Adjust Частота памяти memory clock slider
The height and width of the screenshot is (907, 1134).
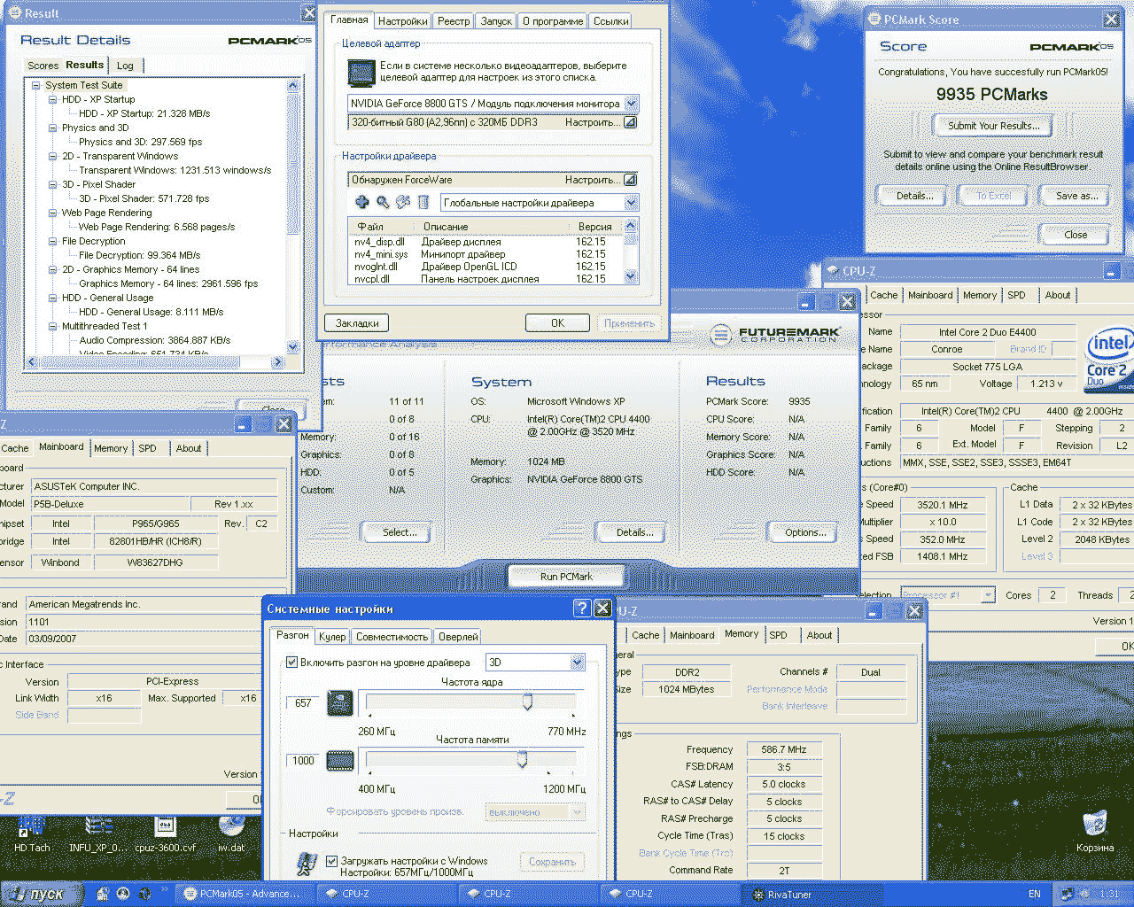click(x=522, y=760)
